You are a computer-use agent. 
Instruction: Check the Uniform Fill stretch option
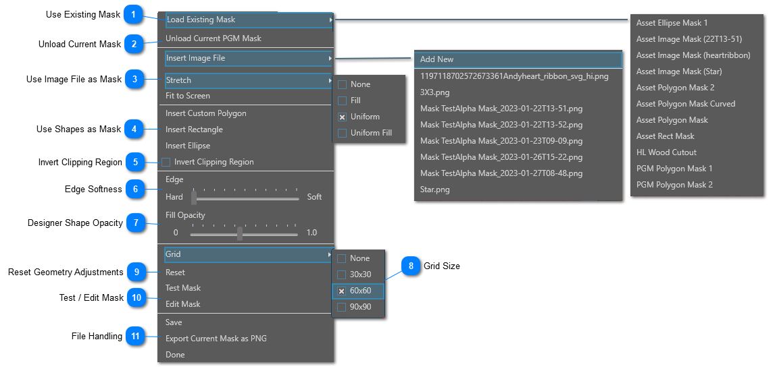click(x=342, y=134)
